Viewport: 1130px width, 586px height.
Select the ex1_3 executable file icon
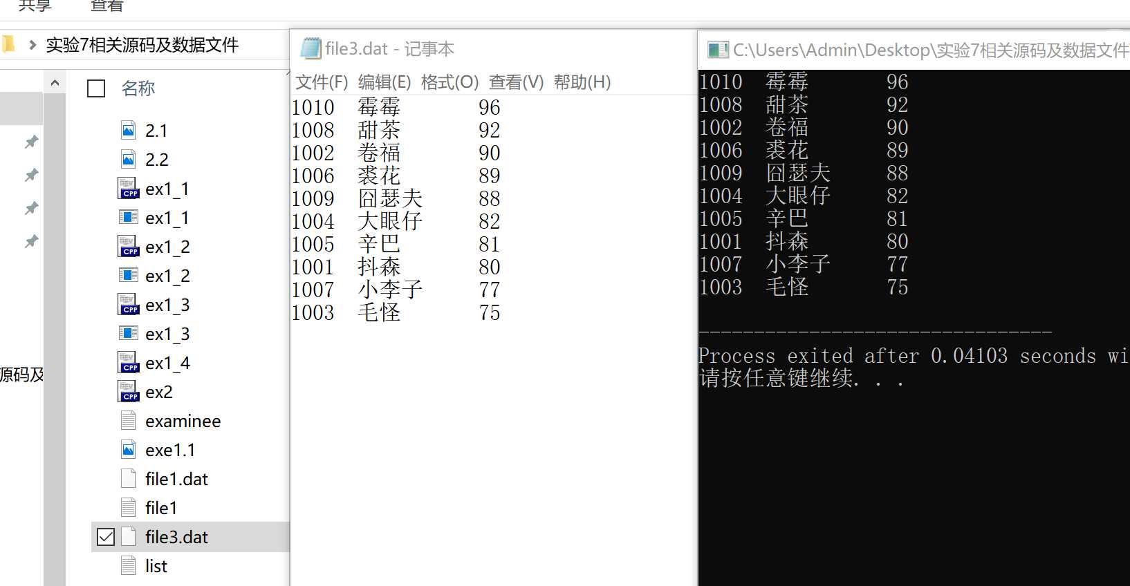pos(129,333)
